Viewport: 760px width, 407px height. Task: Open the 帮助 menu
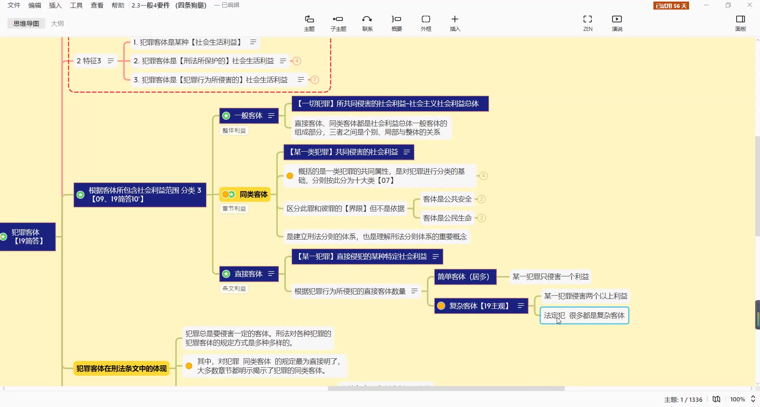[118, 5]
